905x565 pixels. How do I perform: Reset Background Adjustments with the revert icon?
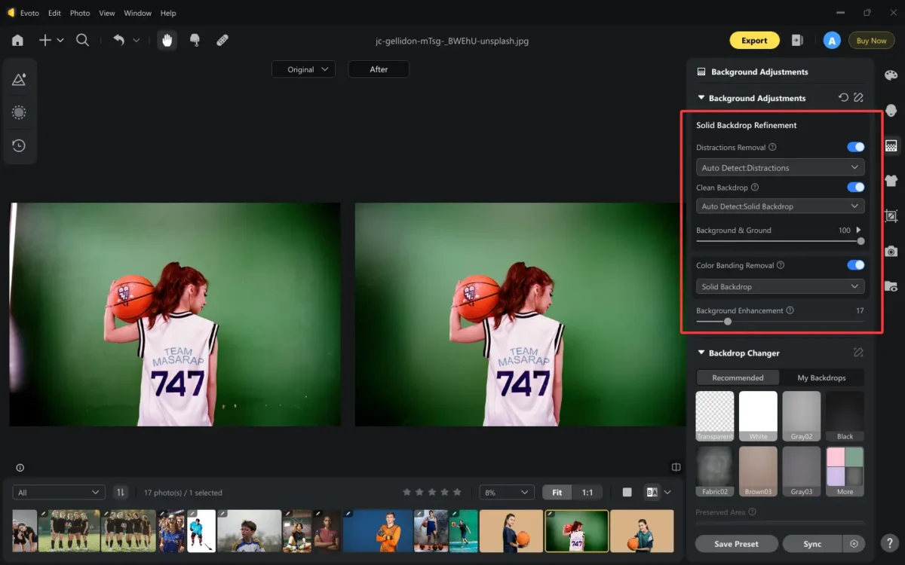click(843, 98)
